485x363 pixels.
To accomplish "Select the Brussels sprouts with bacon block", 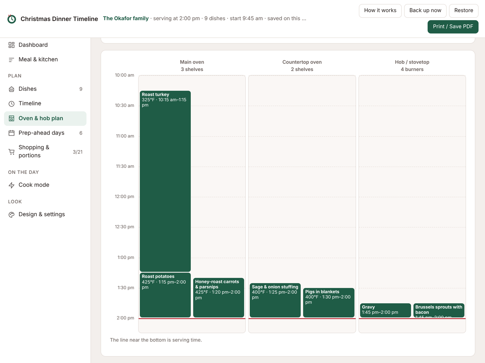I will (x=439, y=311).
